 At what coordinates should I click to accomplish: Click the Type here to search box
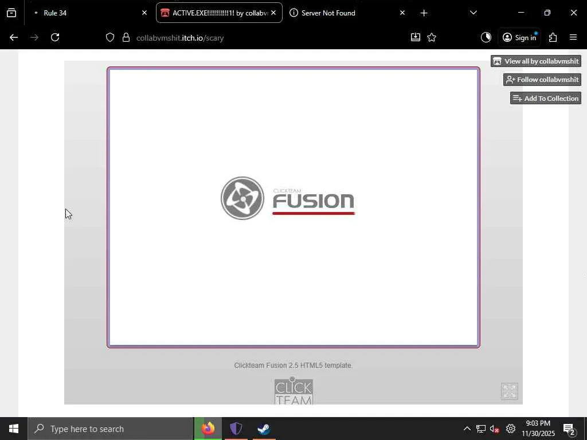click(x=110, y=429)
